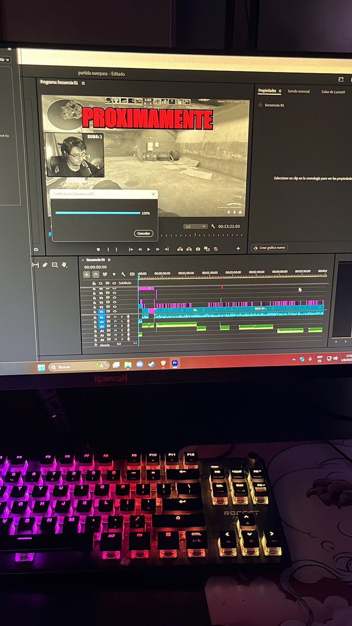Open Steam from the taskbar
Viewport: 352px width, 626px height.
click(x=151, y=364)
